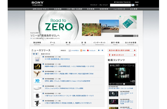Open the 投資家情報 menu item

(x=104, y=9)
